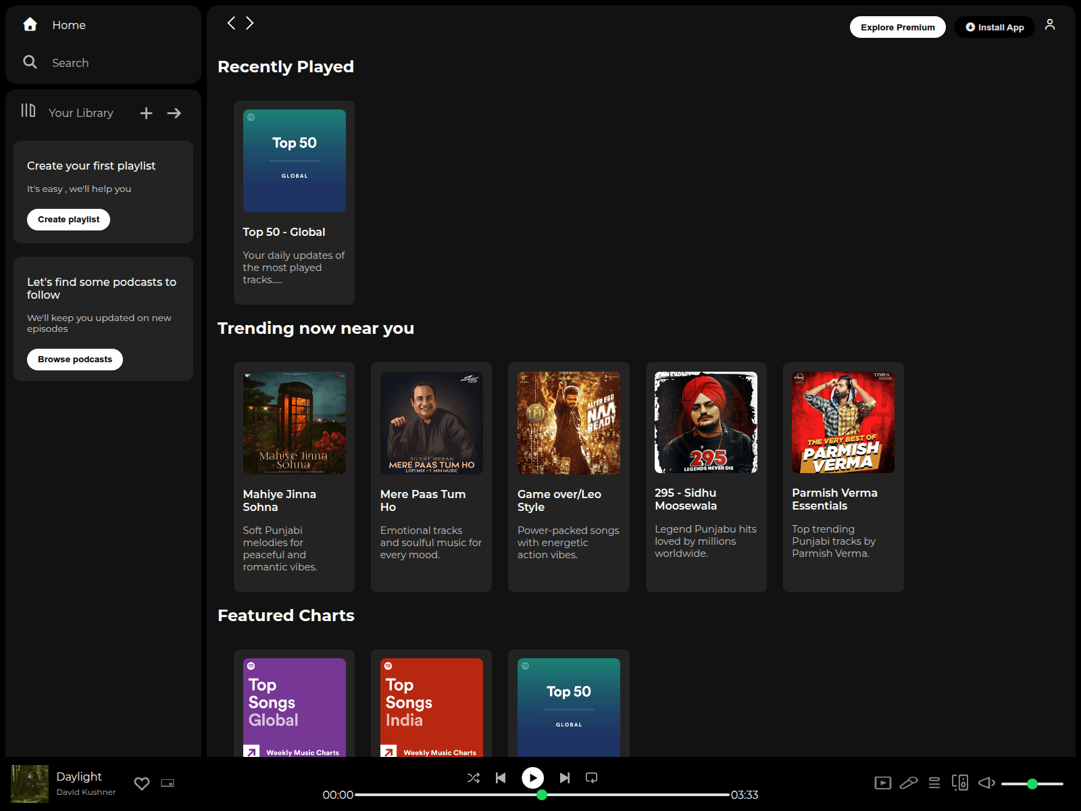1081x811 pixels.
Task: Click Create your first playlist text
Action: [91, 166]
